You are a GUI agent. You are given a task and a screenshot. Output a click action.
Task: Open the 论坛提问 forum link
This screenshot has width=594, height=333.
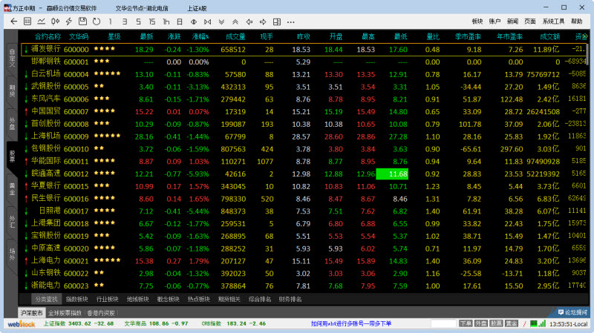tap(572, 312)
